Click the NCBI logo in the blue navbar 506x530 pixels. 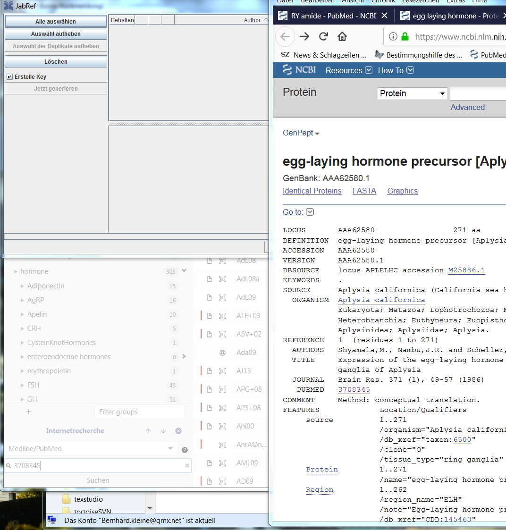pyautogui.click(x=298, y=70)
